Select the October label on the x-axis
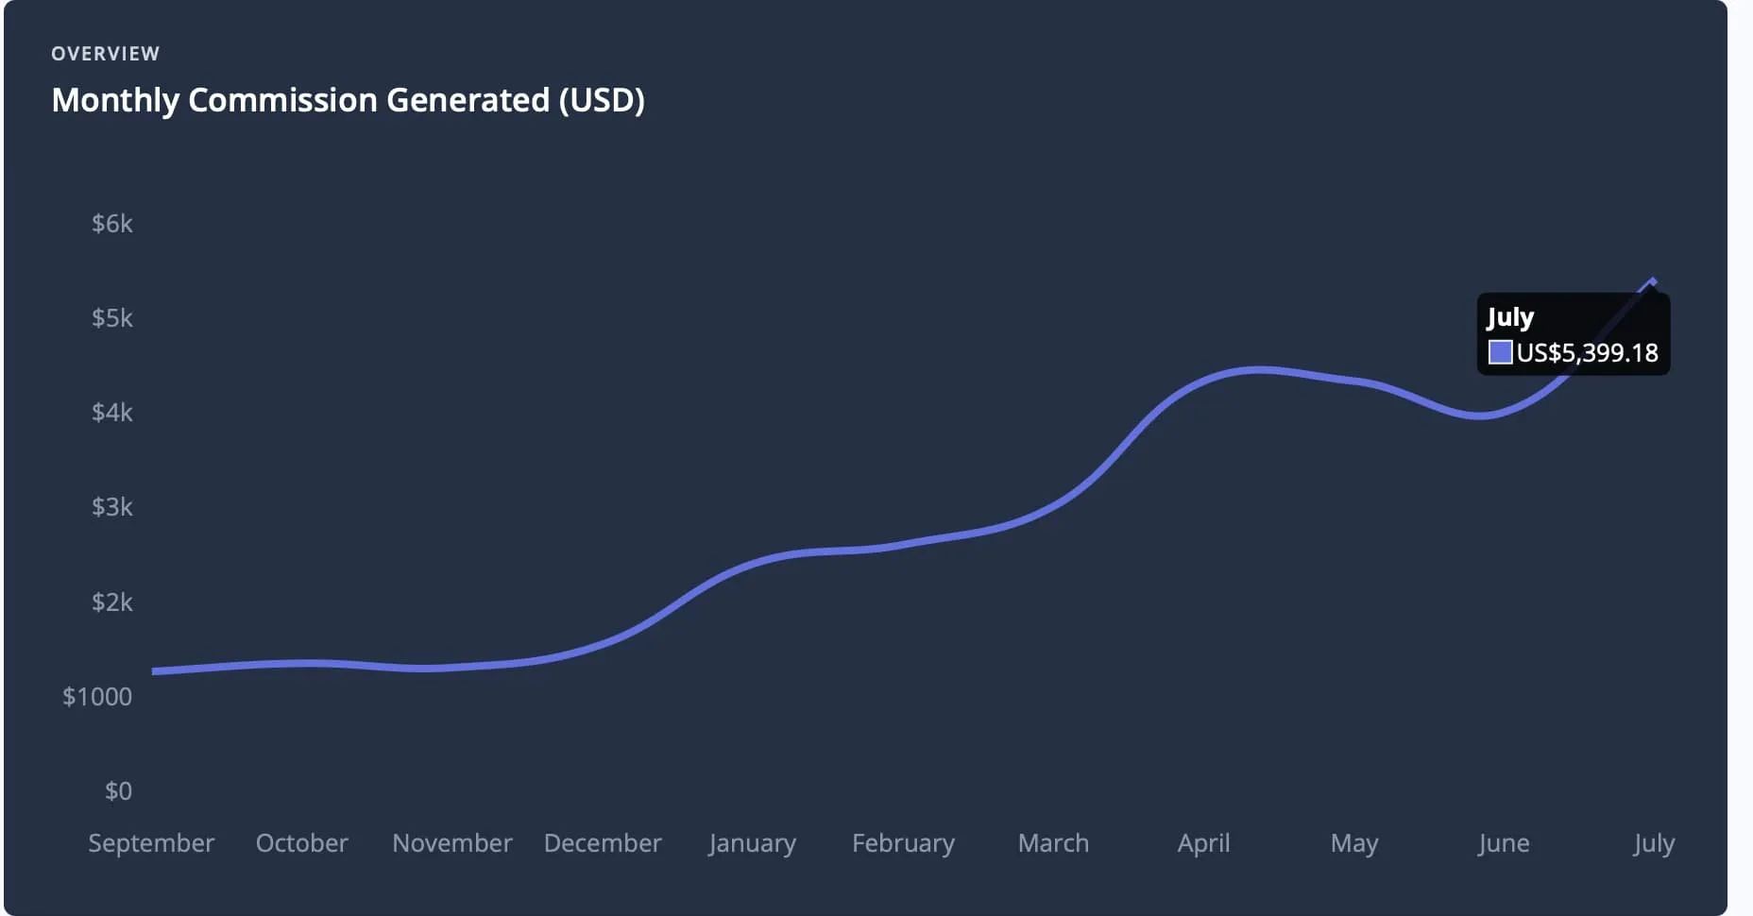 click(302, 842)
